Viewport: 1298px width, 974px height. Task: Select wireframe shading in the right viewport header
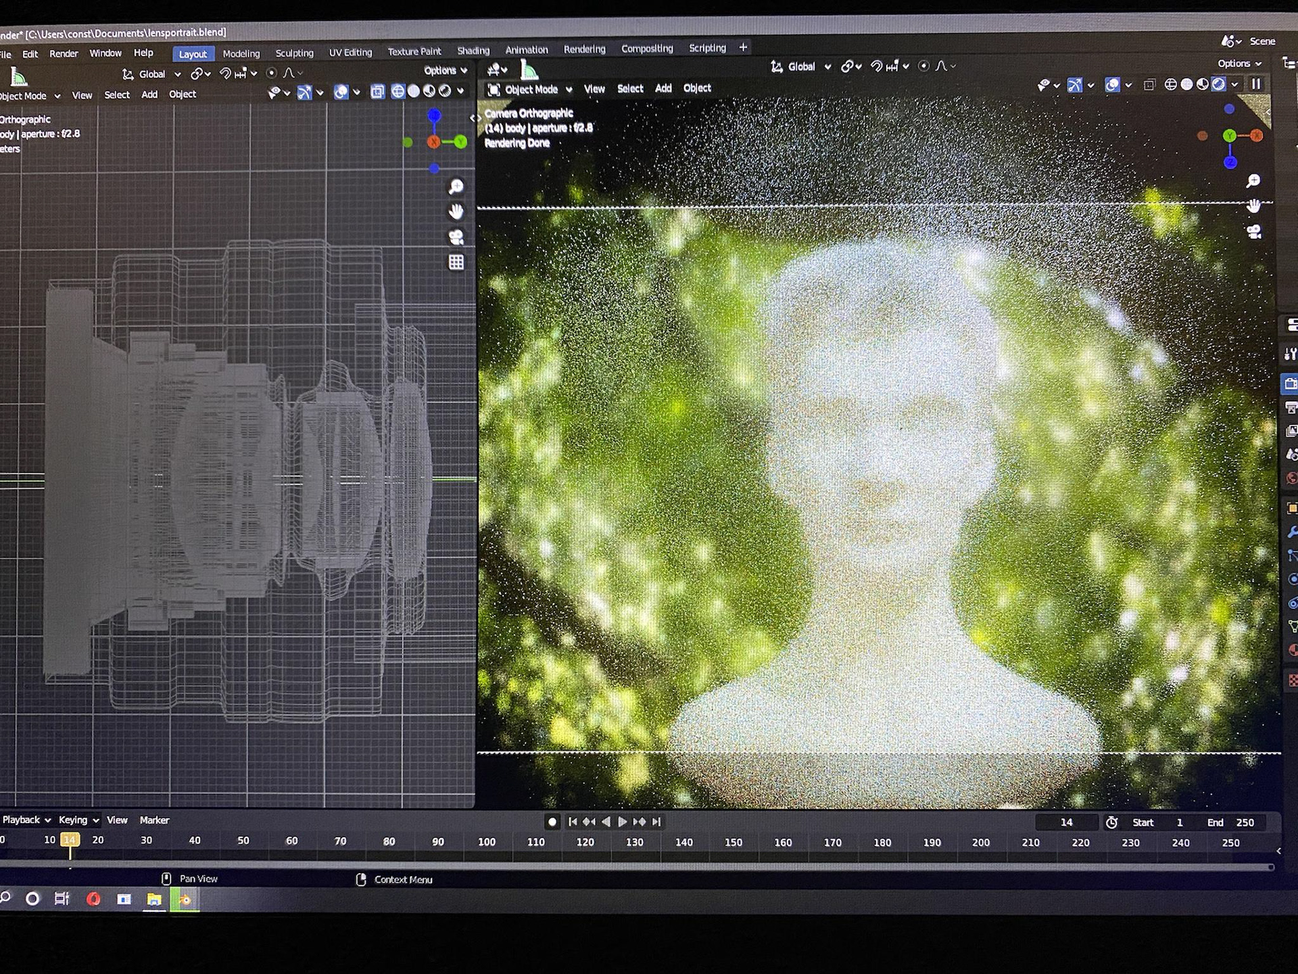pos(1170,85)
